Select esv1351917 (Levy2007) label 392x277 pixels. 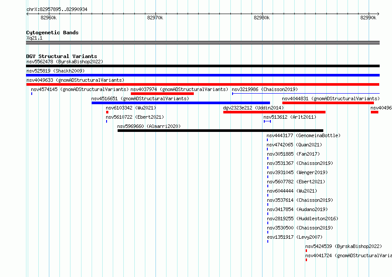point(295,237)
